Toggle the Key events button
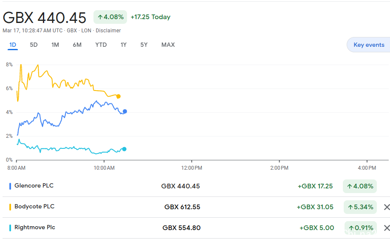The width and height of the screenshot is (390, 239). (369, 45)
